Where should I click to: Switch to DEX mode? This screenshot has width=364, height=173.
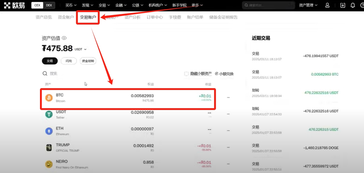[48, 5]
